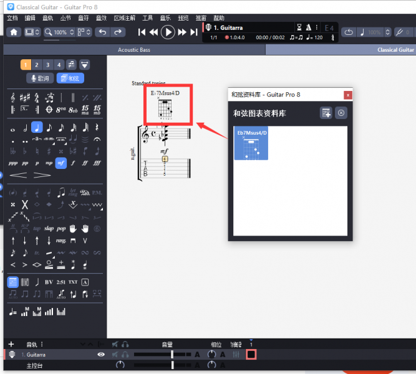Click the 'slap' technique icon

pos(49,228)
